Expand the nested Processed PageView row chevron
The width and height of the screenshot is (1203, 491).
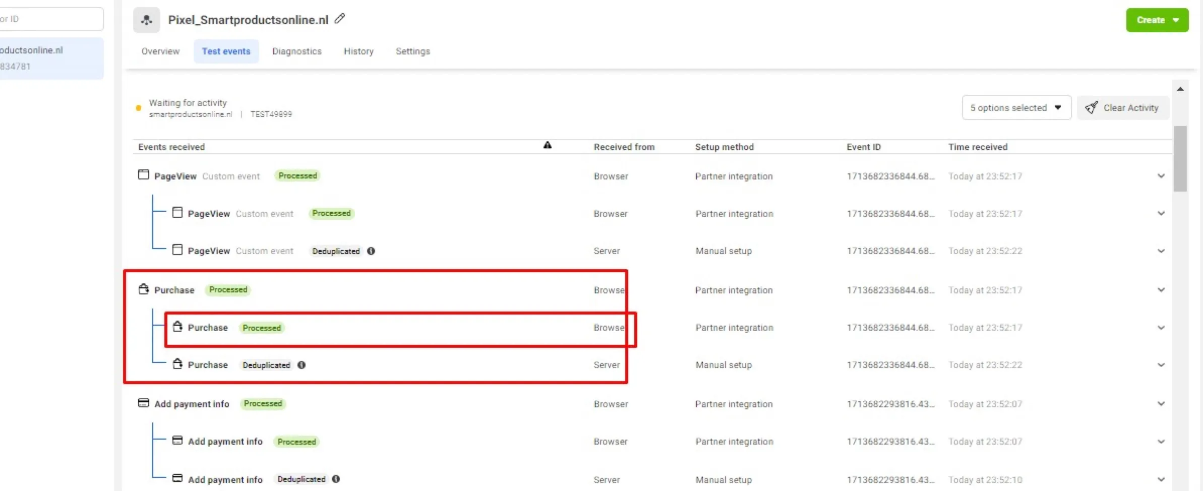[x=1161, y=213]
